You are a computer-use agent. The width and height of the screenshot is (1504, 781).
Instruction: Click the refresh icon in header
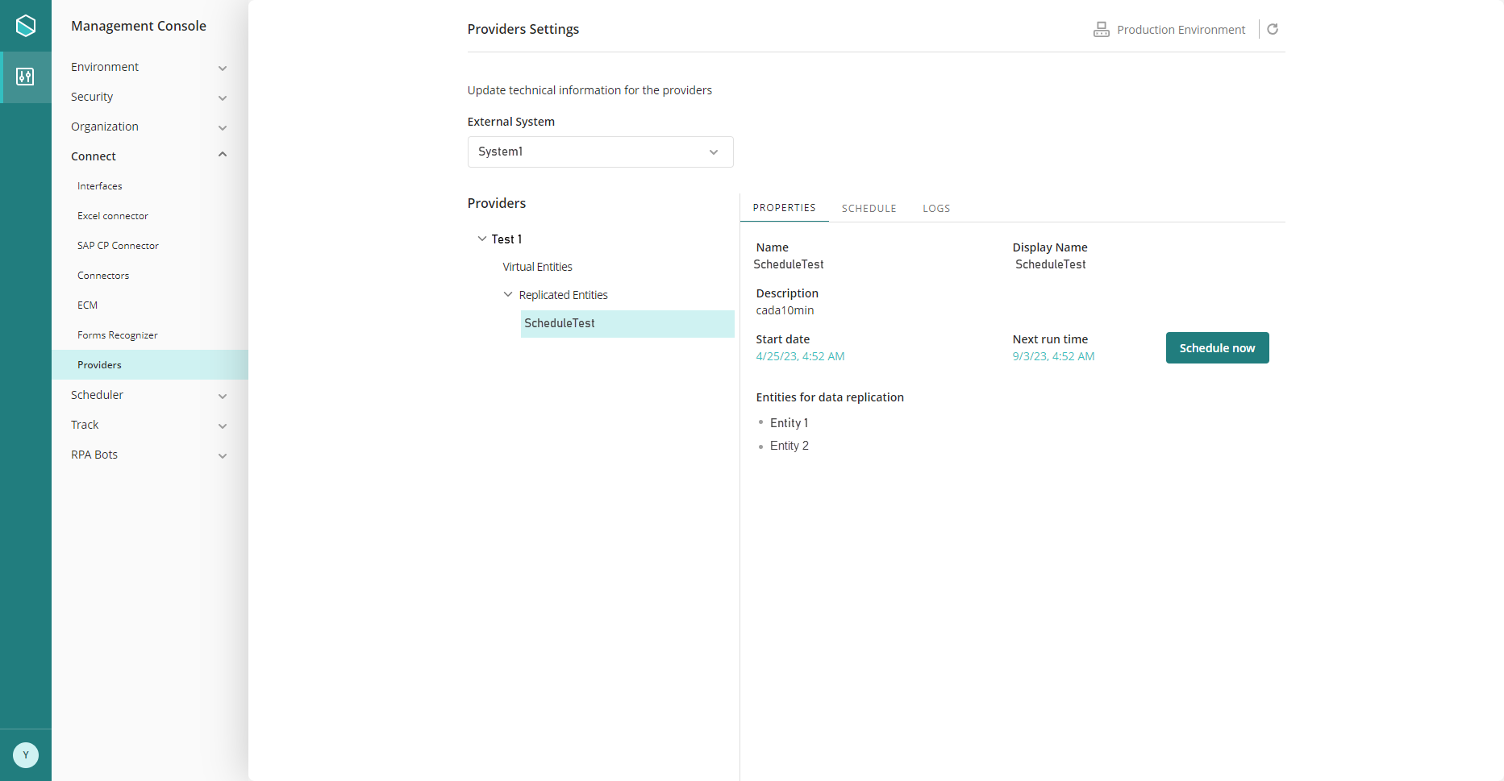(x=1273, y=29)
